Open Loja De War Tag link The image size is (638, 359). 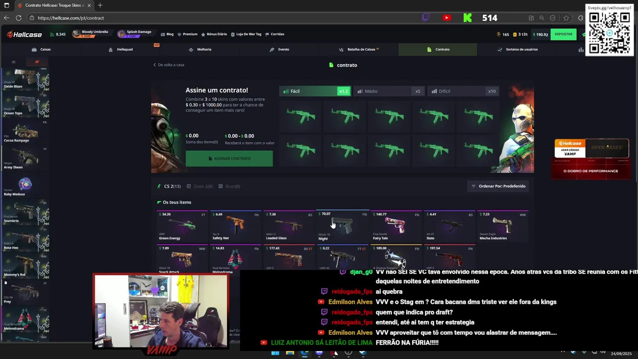246,34
